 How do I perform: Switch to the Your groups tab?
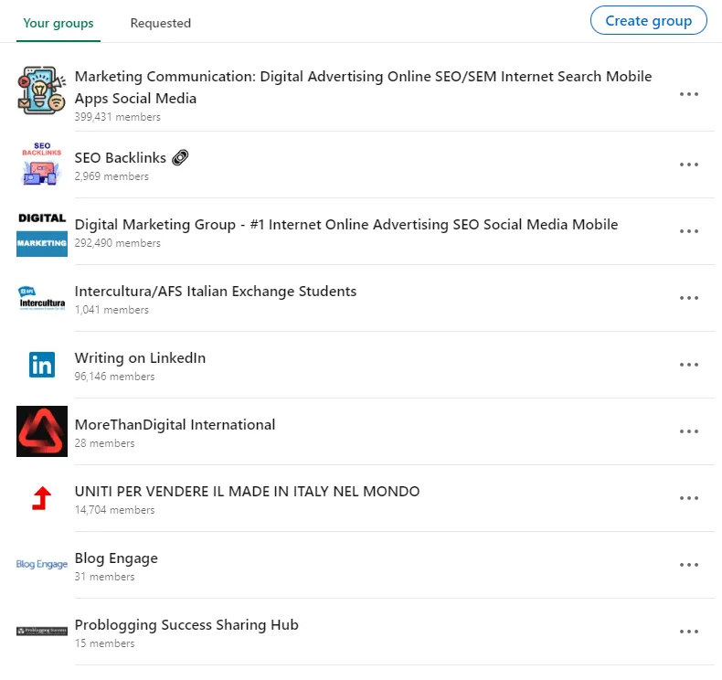(58, 23)
